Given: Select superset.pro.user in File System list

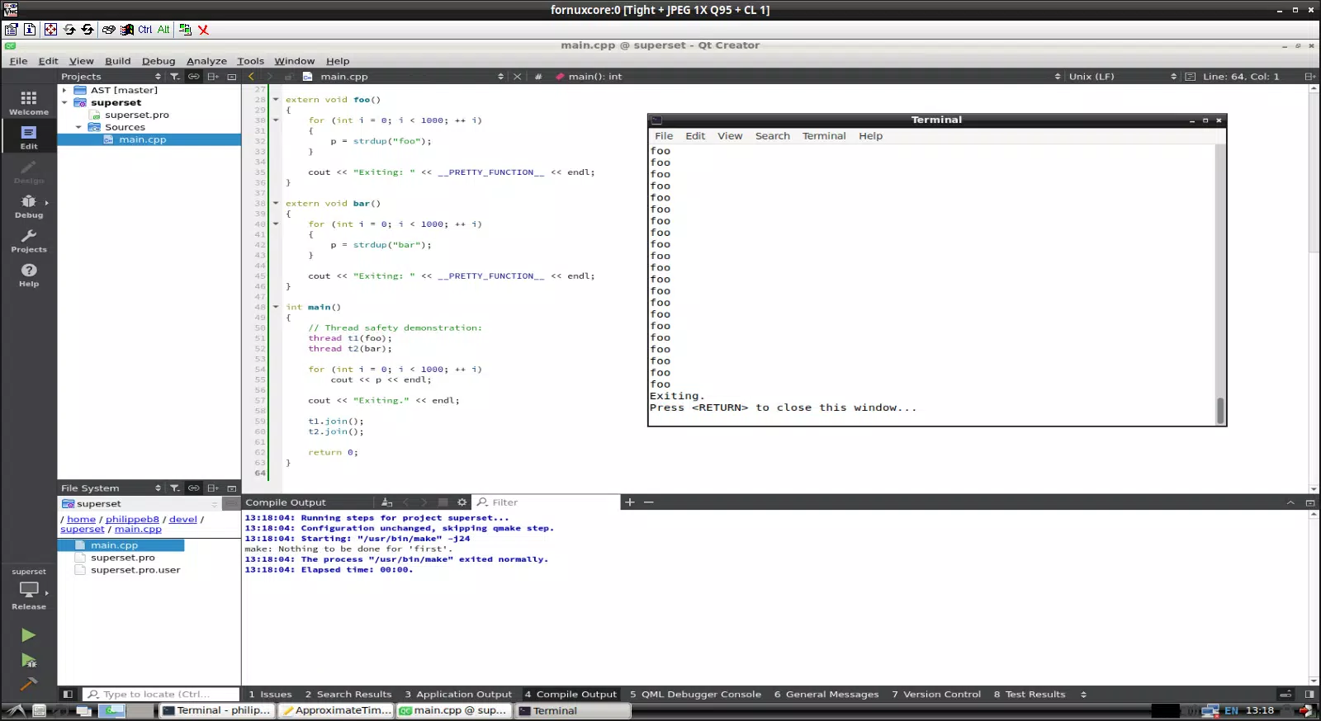Looking at the screenshot, I should click(x=135, y=570).
